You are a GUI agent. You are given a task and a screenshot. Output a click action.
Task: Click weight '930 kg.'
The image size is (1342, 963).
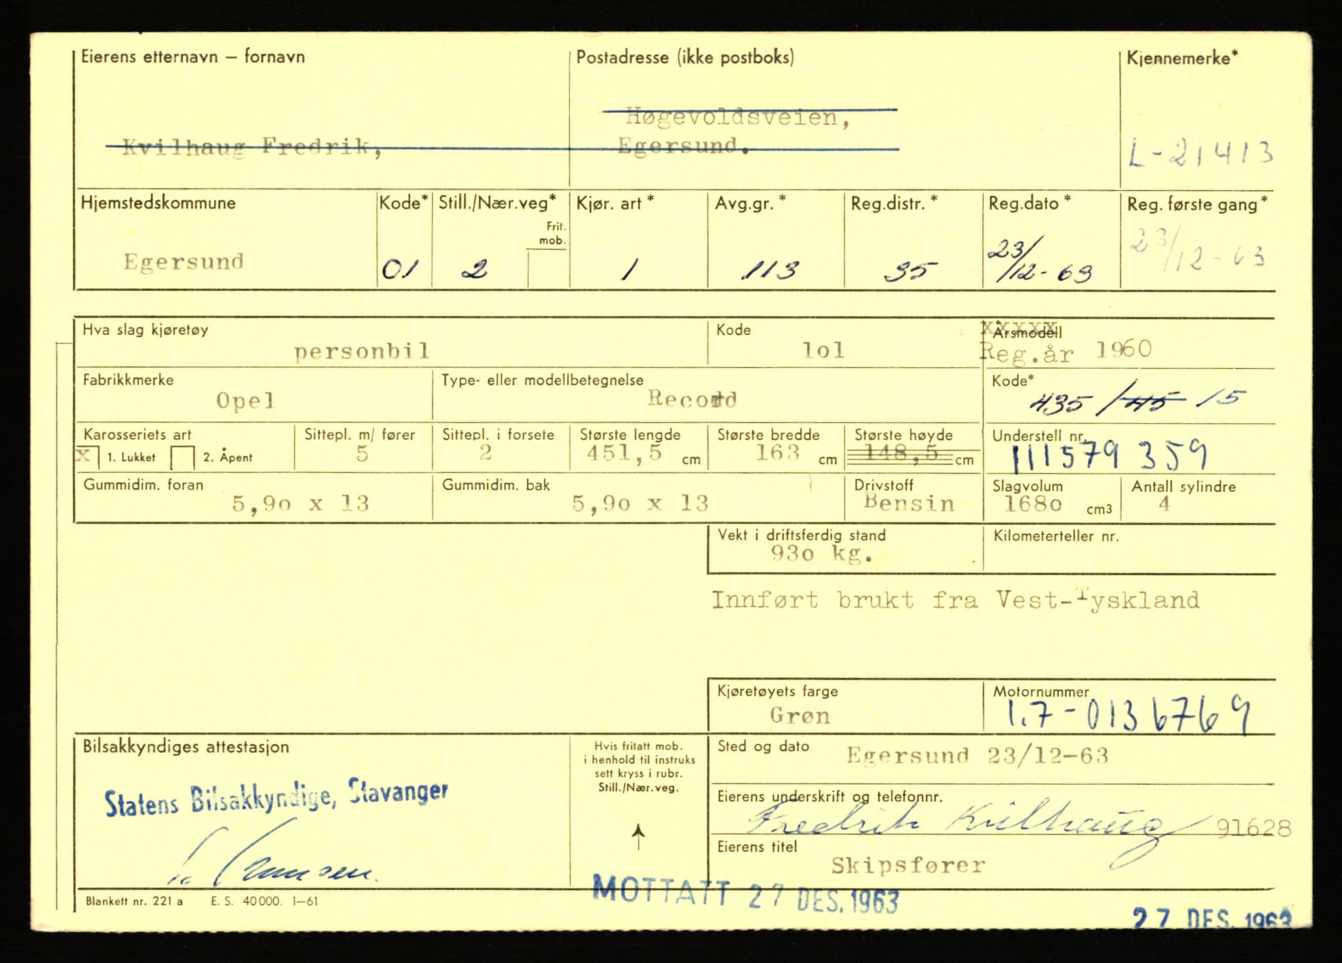point(822,554)
